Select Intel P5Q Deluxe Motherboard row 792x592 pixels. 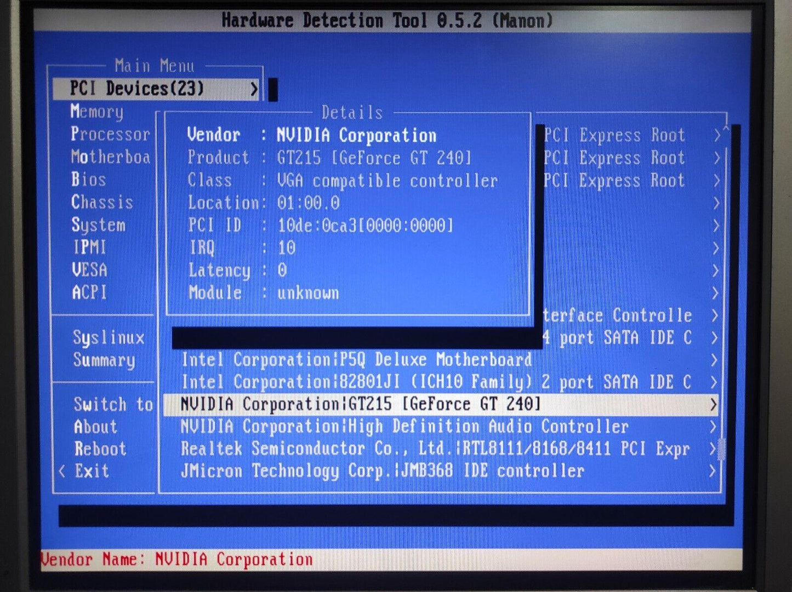[356, 360]
